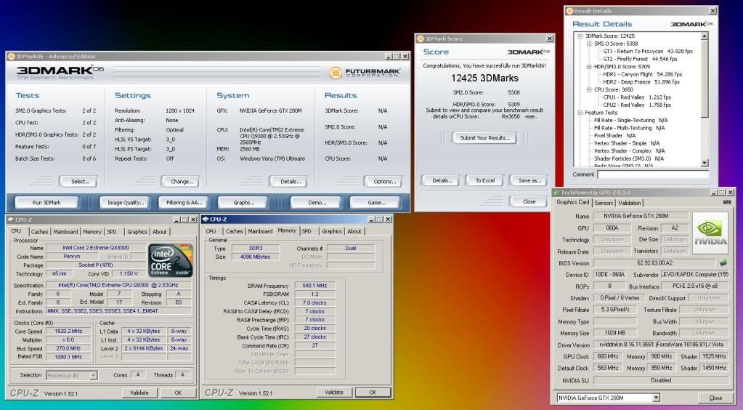Open About tab in CPU-Z processor window
The image size is (743, 410).
pos(160,232)
